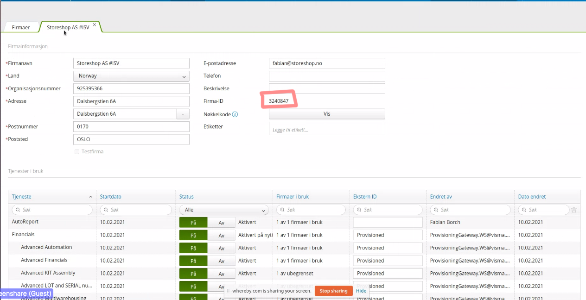Image resolution: width=586 pixels, height=300 pixels.
Task: Click the Tjeneste search filter field
Action: point(52,210)
